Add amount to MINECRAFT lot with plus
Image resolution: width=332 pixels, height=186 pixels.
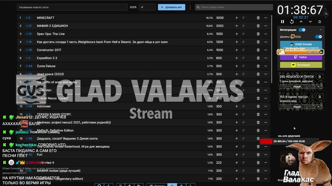tap(237, 18)
